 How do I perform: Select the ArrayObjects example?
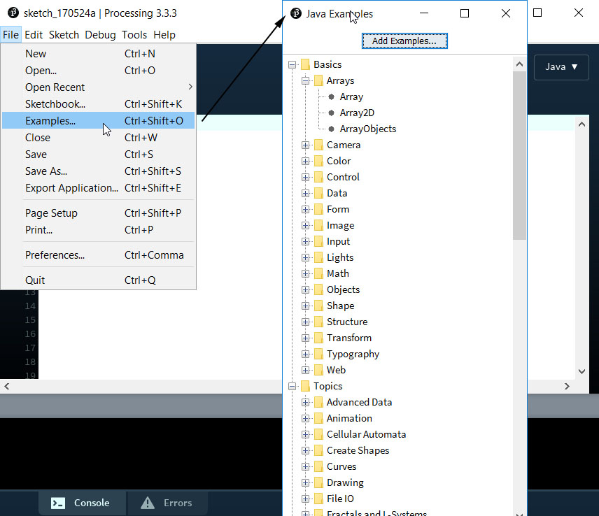368,129
